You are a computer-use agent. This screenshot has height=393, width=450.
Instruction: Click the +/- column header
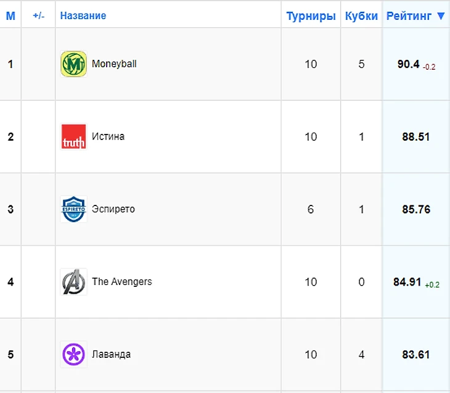coord(38,16)
